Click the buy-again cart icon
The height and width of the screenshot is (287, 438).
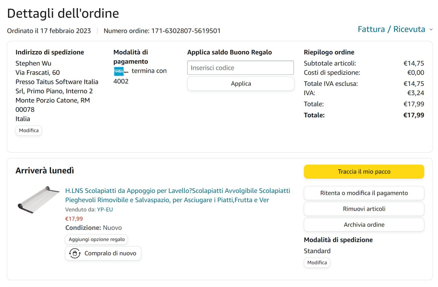tap(75, 253)
